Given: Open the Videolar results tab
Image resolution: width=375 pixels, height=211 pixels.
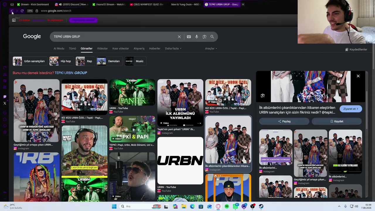Looking at the screenshot, I should [x=103, y=49].
